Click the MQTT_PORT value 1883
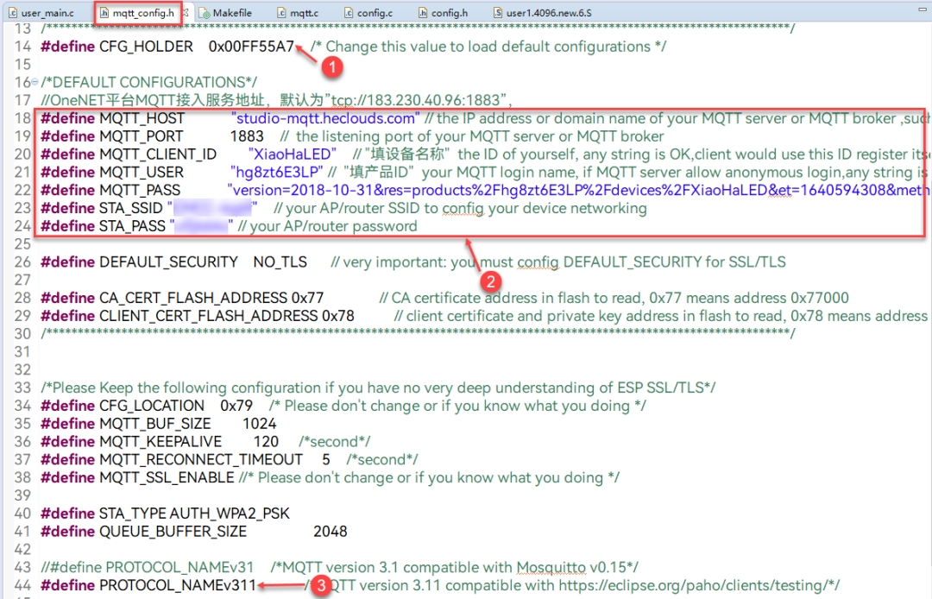Image resolution: width=932 pixels, height=599 pixels. tap(247, 136)
